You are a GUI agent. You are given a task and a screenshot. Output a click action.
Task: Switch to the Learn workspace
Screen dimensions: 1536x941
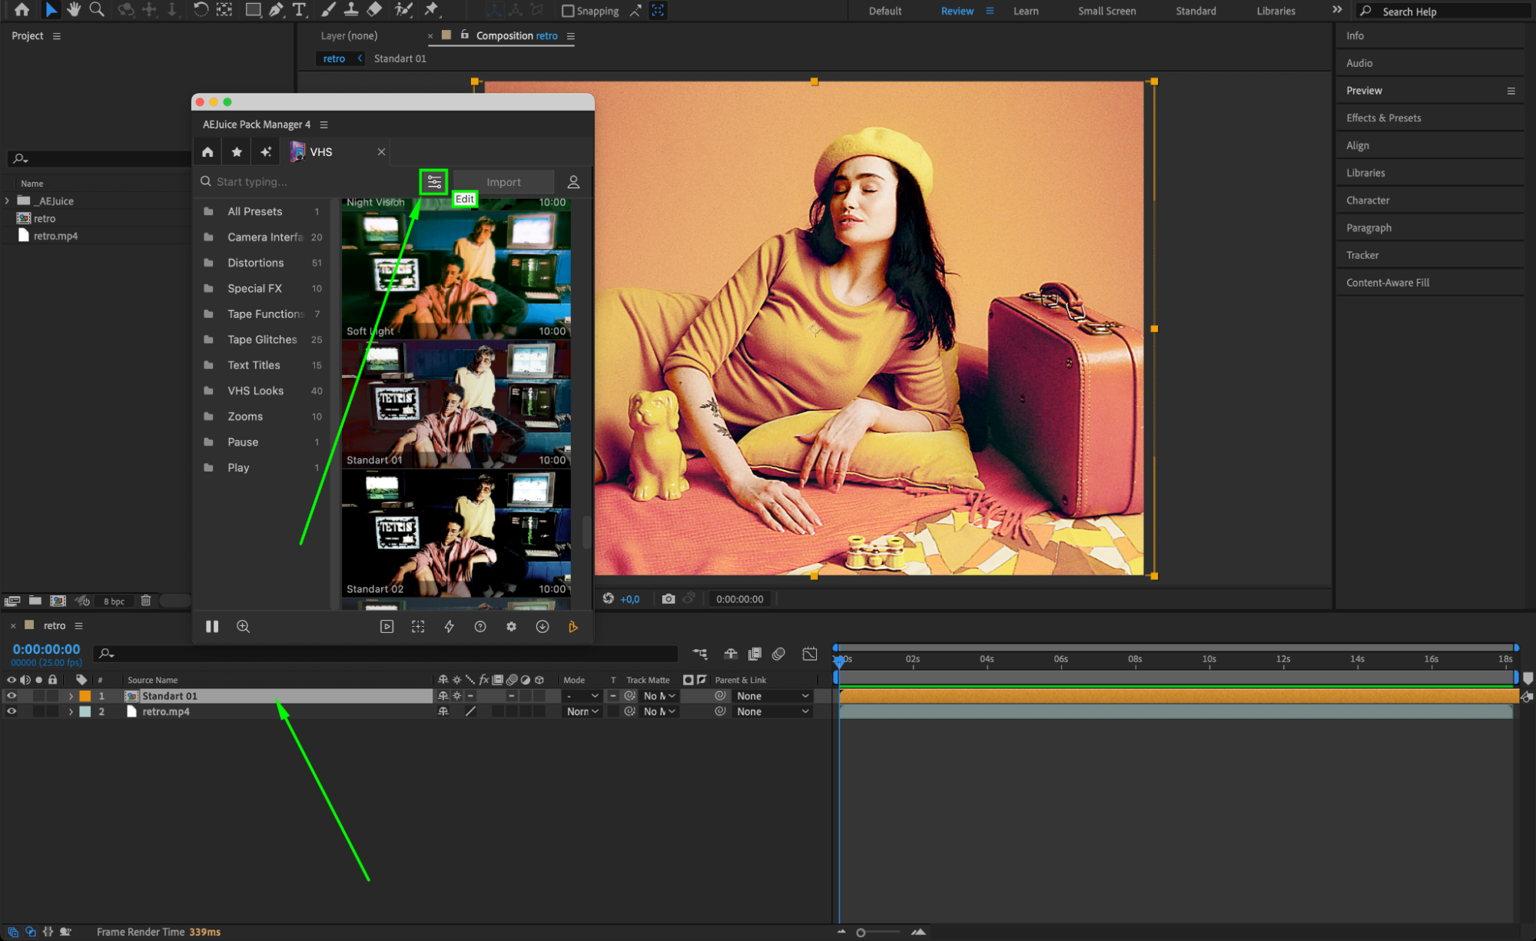(x=1026, y=11)
